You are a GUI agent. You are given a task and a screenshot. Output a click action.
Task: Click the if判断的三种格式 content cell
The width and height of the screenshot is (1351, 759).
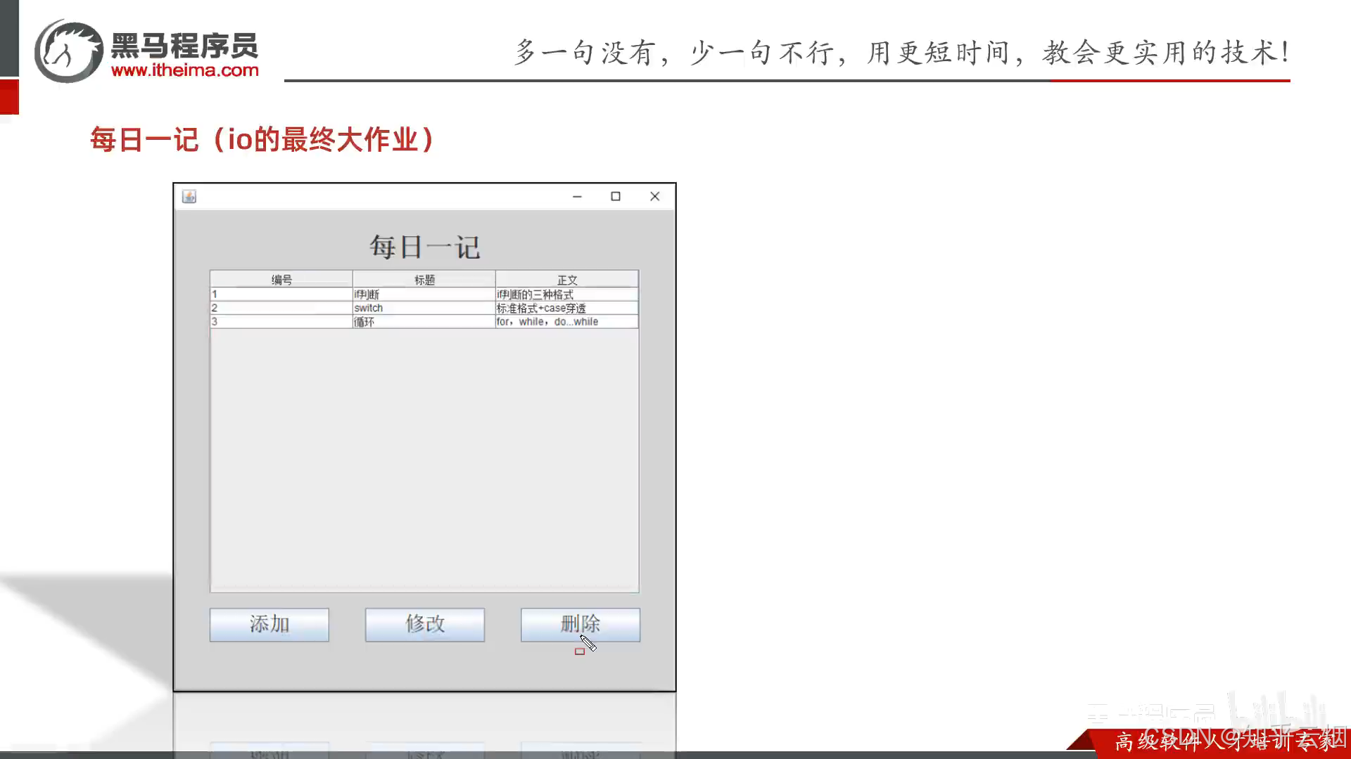click(567, 294)
